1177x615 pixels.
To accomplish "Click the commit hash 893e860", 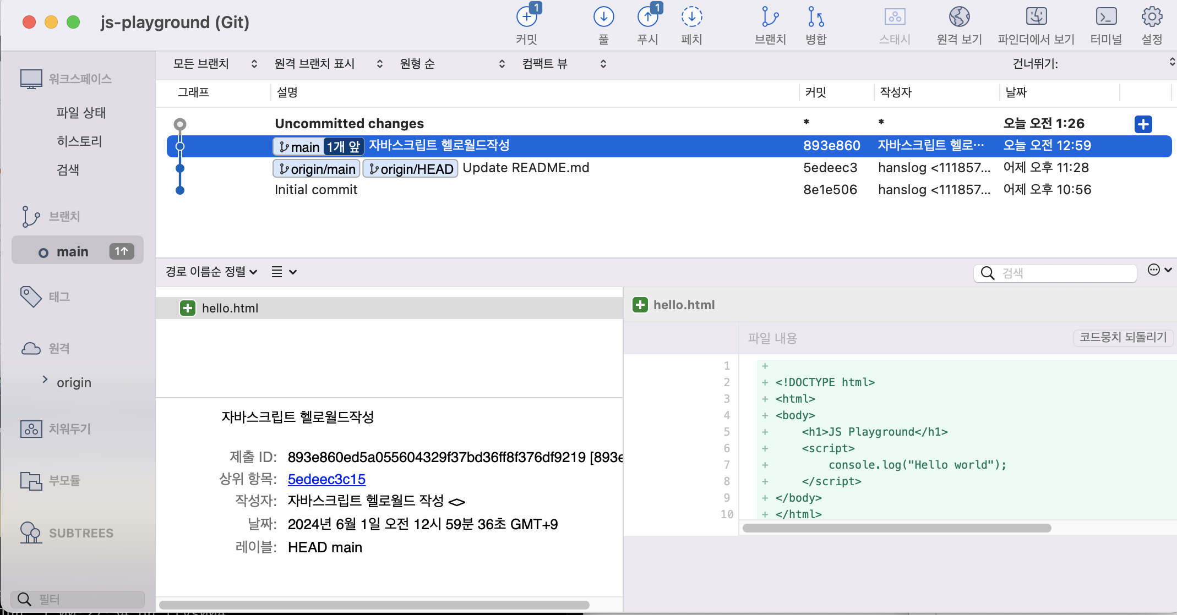I will pos(831,146).
